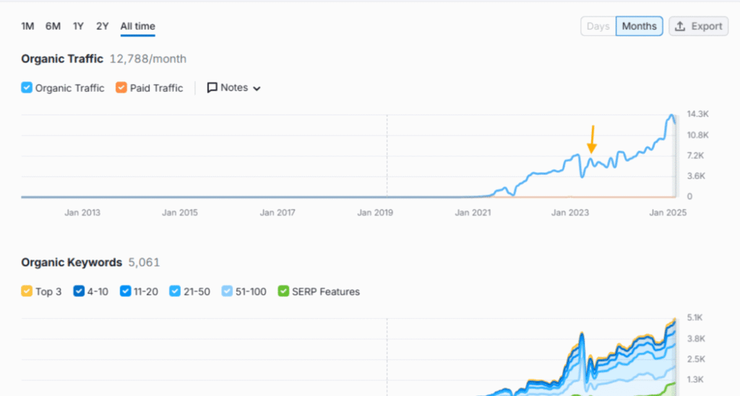Select the Months granularity button
740x396 pixels.
click(x=639, y=27)
